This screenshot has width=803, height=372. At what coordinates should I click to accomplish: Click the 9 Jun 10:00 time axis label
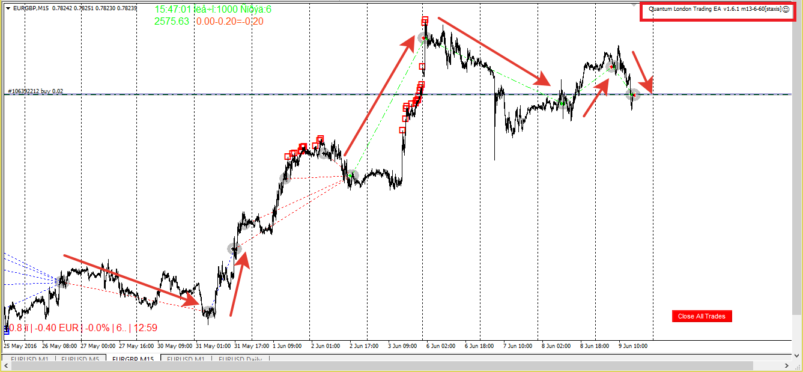click(x=634, y=346)
